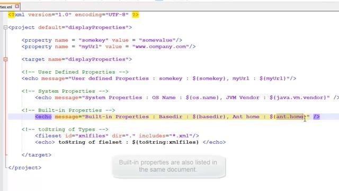Click the echo line for User defined Properties

pos(159,79)
